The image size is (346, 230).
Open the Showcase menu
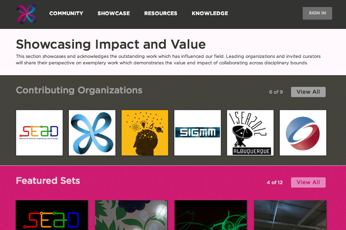pos(114,14)
